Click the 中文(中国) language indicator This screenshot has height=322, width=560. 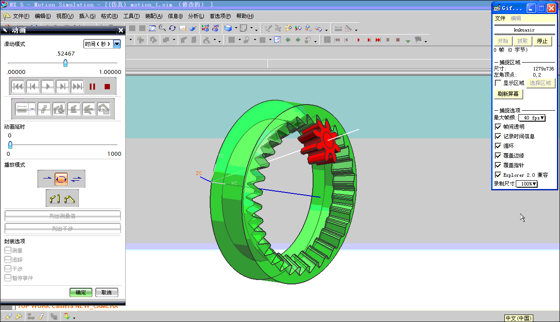[518, 318]
